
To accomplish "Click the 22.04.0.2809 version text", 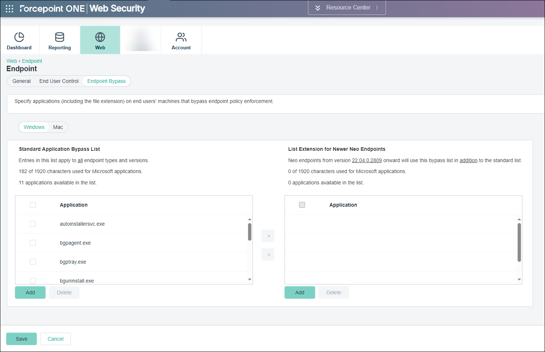I will 367,160.
